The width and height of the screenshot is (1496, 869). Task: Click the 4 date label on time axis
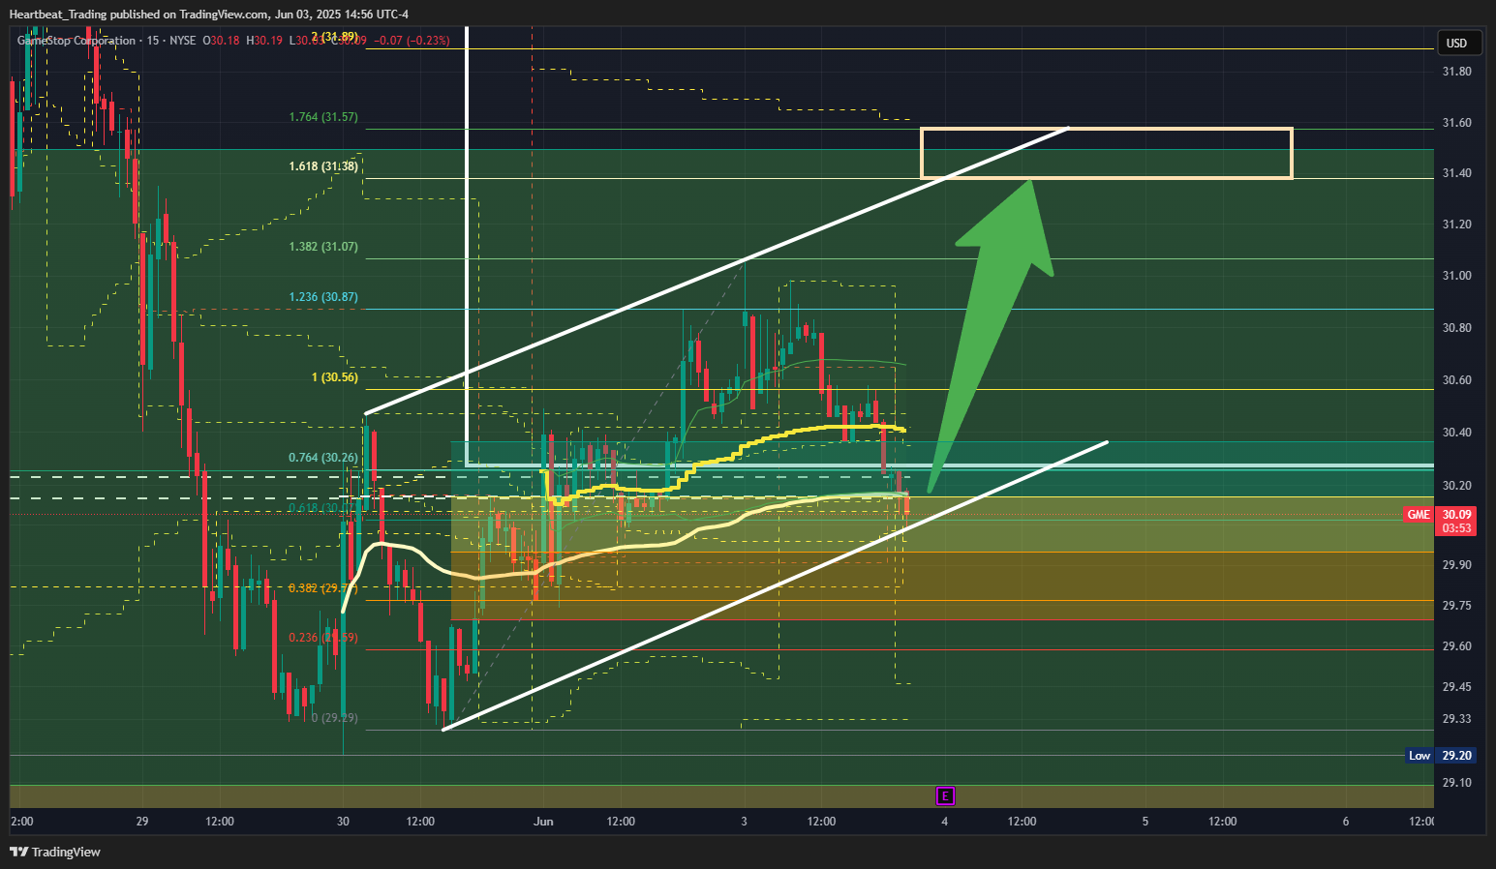(944, 822)
